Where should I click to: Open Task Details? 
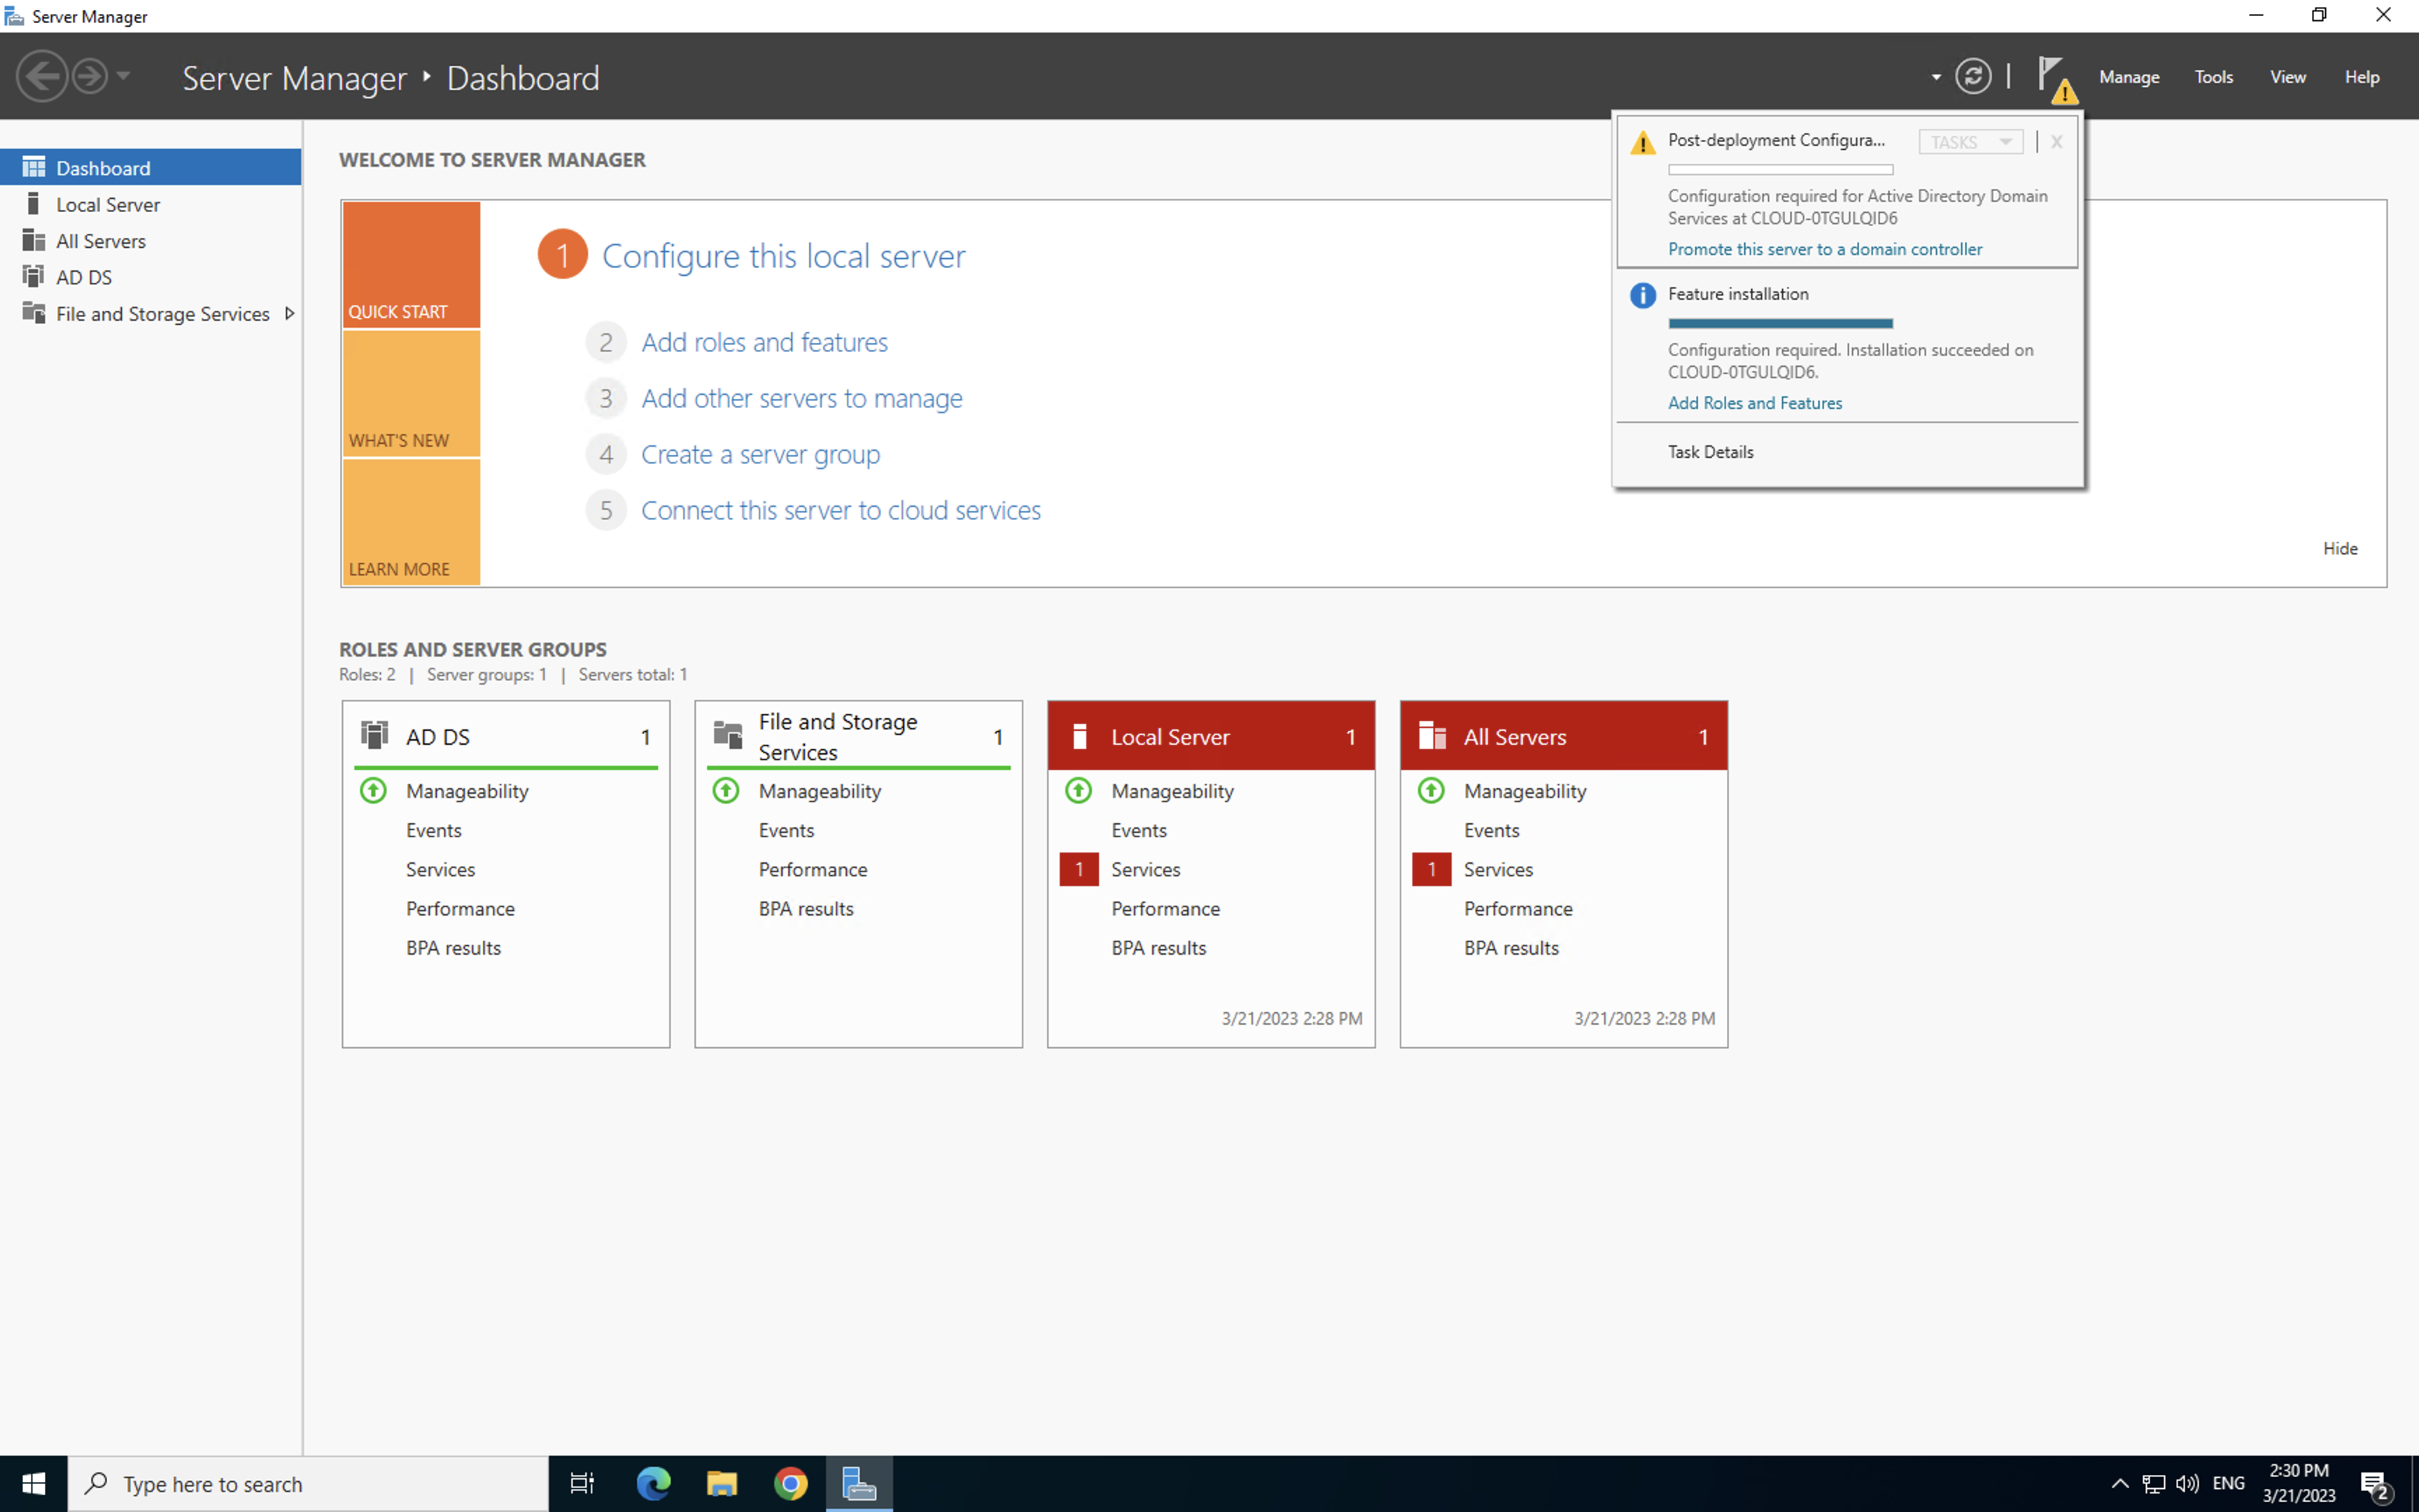[x=1710, y=452]
